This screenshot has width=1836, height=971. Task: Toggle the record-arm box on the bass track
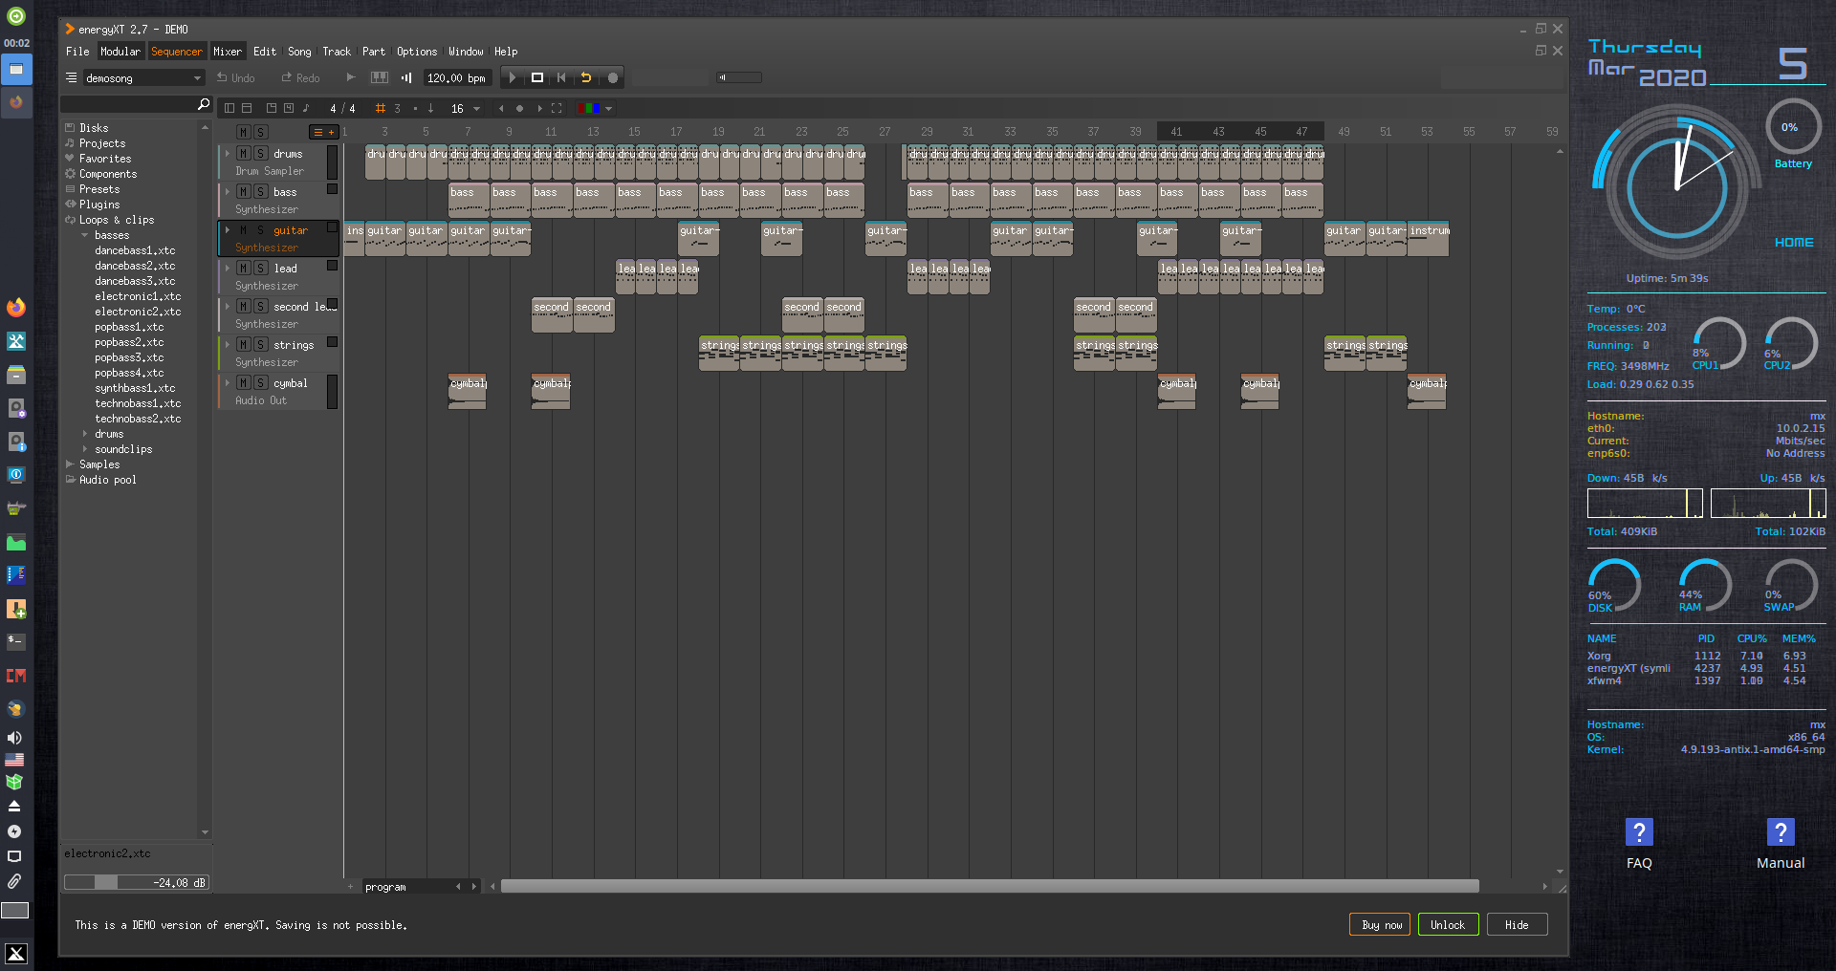[333, 189]
